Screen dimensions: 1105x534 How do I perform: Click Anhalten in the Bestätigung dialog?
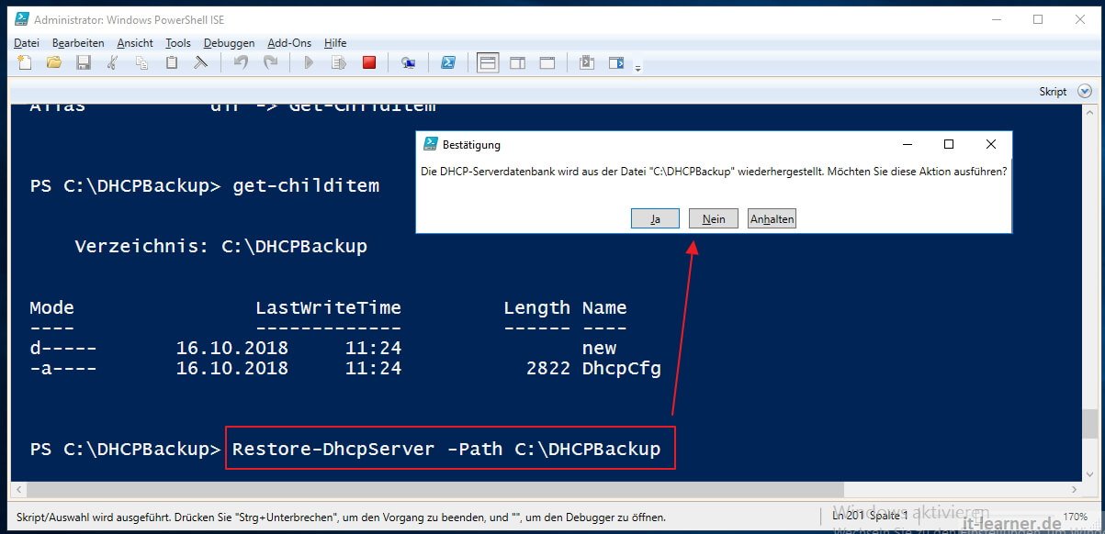(x=771, y=218)
